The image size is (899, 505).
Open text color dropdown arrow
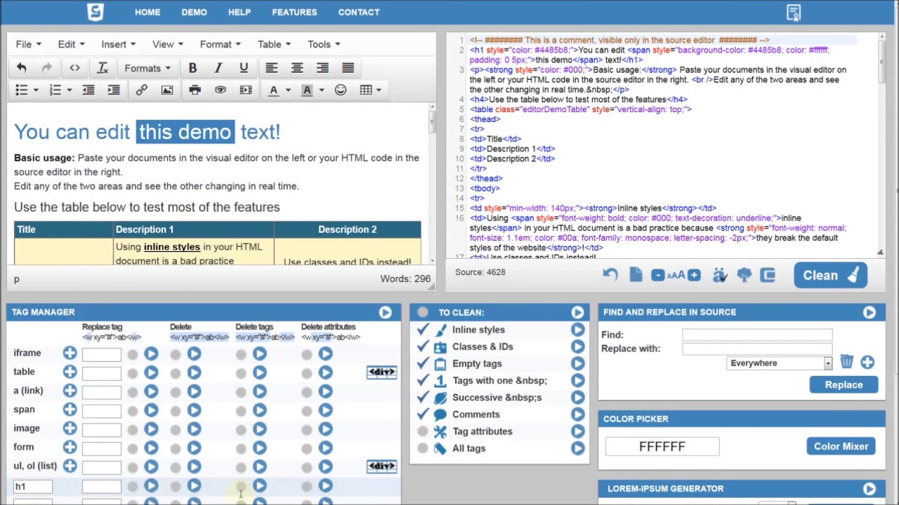coord(288,90)
